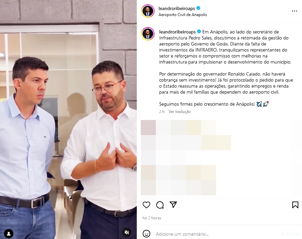The width and height of the screenshot is (302, 239).
Task: Open leandroribeiroaps profile from header username
Action: tap(177, 8)
